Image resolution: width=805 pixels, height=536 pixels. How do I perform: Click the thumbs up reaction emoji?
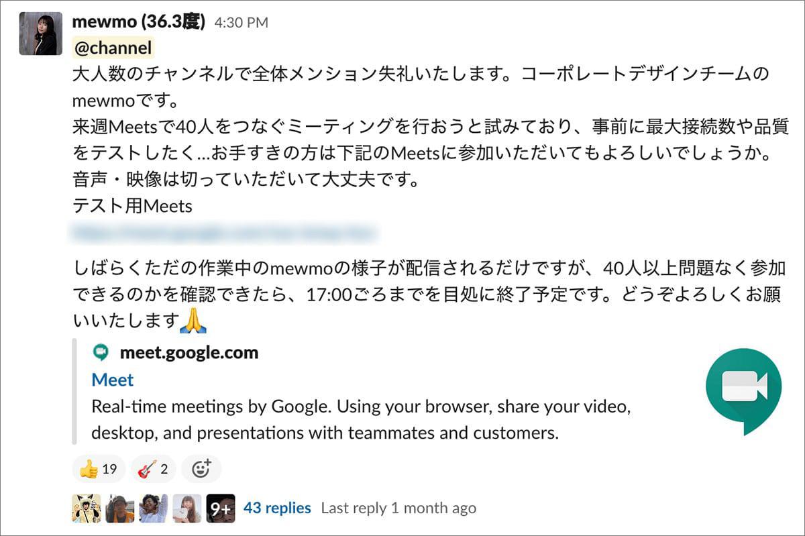[x=89, y=469]
